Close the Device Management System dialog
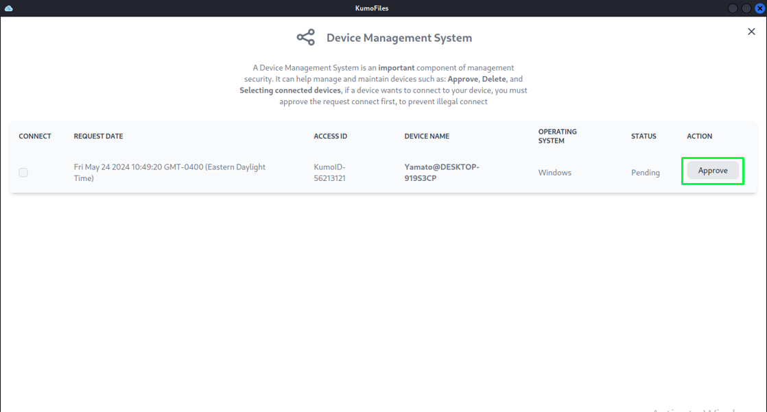Viewport: 767px width, 412px height. (751, 32)
